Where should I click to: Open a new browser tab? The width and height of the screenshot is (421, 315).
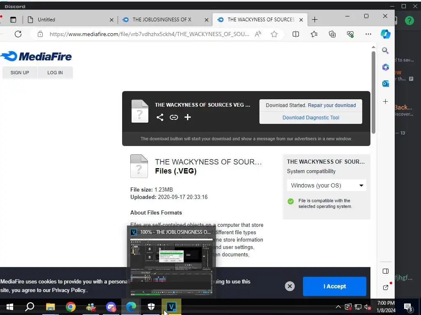tap(315, 20)
